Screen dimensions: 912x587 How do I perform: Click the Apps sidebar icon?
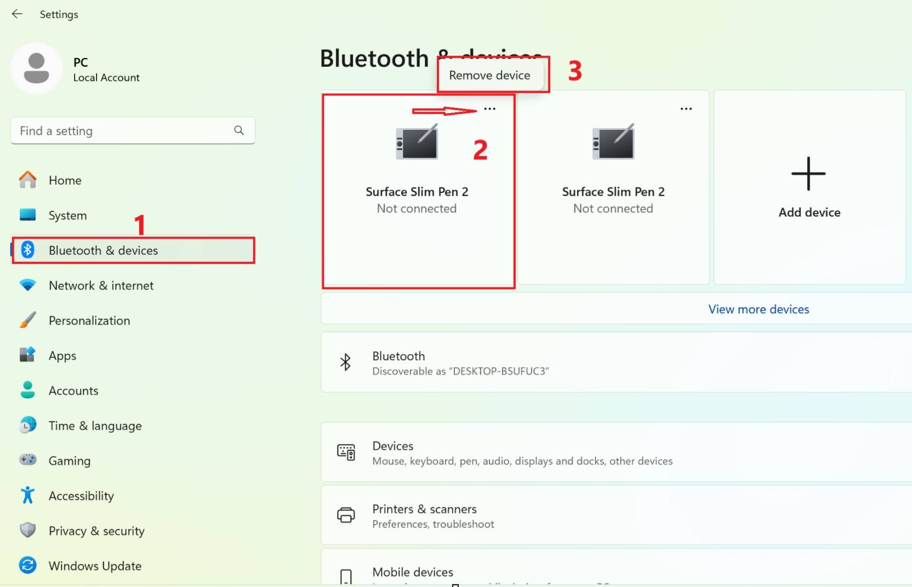coord(27,355)
